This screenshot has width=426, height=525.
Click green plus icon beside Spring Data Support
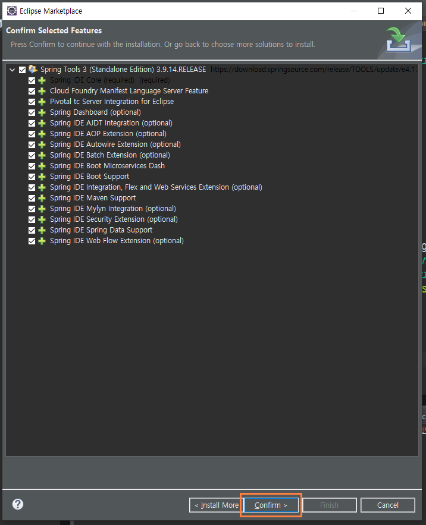pos(42,230)
